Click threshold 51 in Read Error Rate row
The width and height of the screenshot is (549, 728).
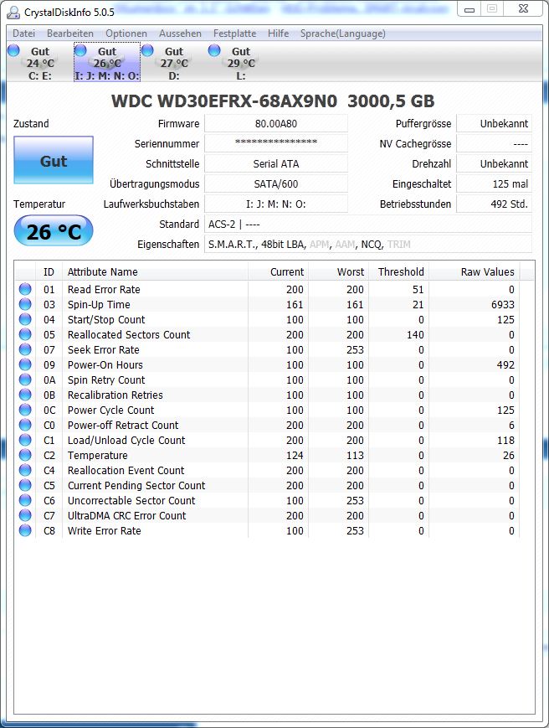(x=418, y=289)
